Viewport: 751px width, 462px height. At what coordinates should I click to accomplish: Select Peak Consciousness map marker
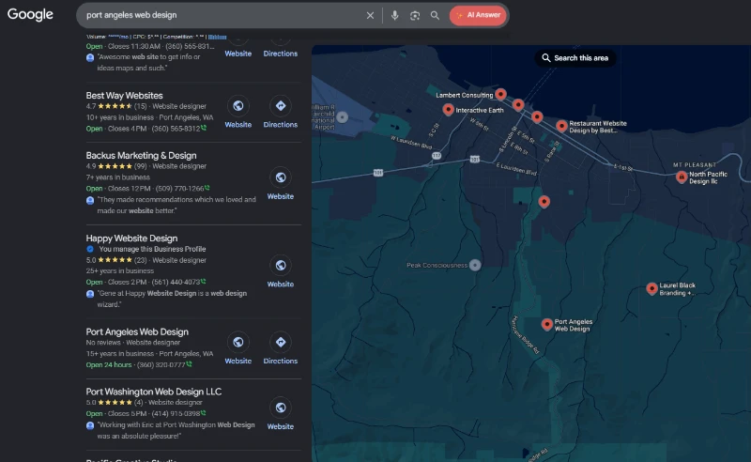pyautogui.click(x=475, y=265)
